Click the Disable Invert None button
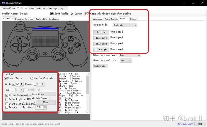This screenshot has height=127, width=207. pos(46,102)
